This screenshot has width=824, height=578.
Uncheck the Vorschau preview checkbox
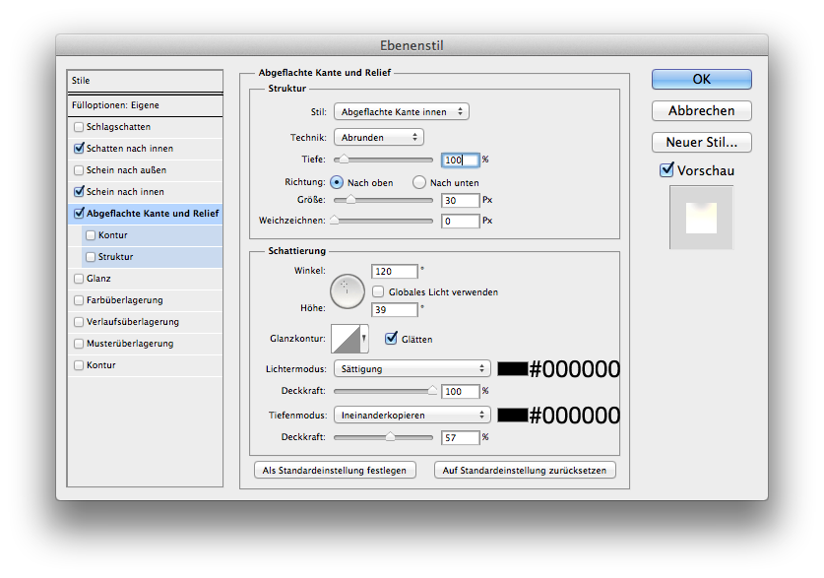point(666,170)
